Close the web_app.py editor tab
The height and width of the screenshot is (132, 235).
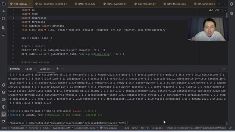pyautogui.click(x=30, y=4)
